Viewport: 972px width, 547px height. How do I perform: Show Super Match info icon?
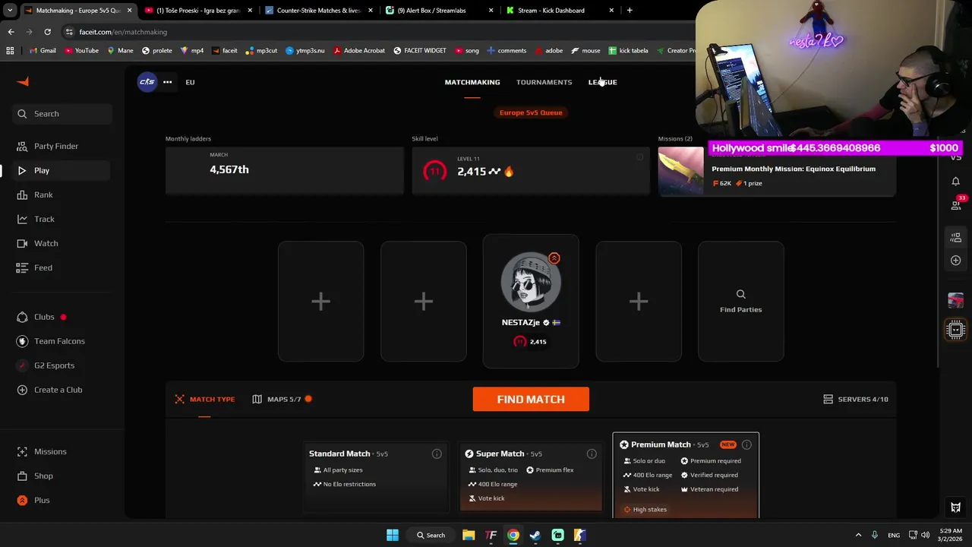592,454
